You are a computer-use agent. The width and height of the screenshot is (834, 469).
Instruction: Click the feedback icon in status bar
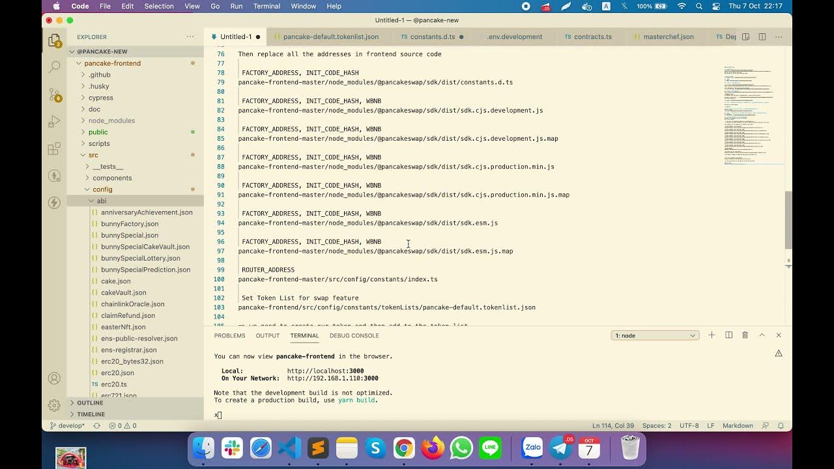[x=766, y=425]
